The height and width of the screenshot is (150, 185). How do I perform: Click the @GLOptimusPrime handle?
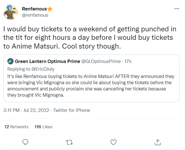point(101,61)
